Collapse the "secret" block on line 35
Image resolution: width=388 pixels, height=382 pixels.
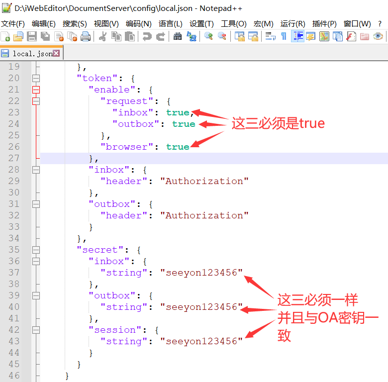pos(36,250)
